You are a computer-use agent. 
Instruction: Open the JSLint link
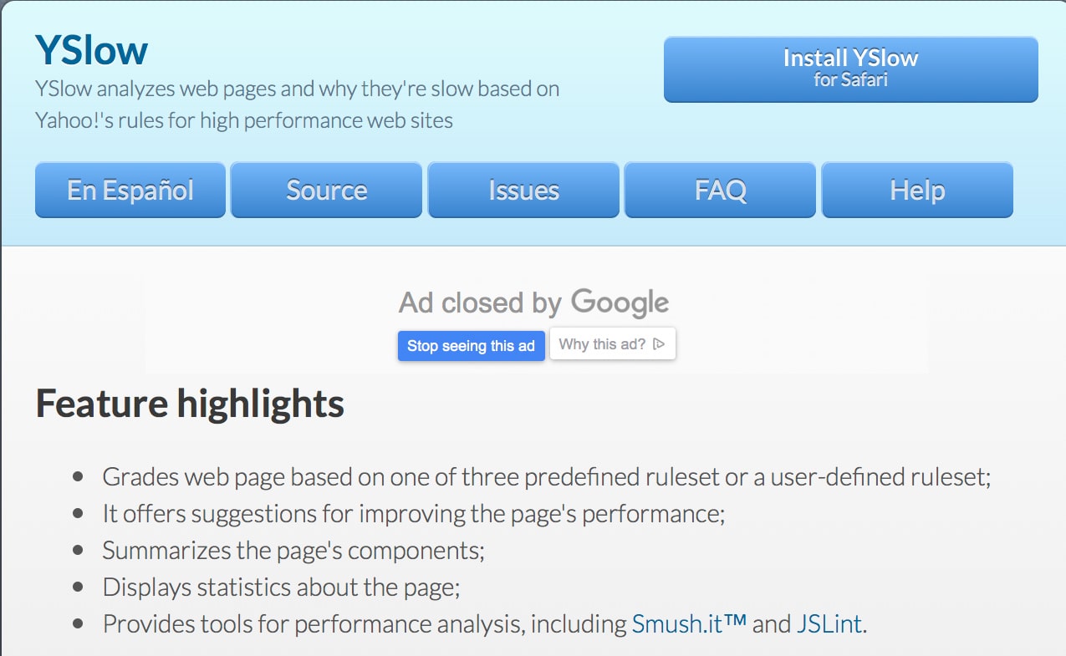point(829,623)
